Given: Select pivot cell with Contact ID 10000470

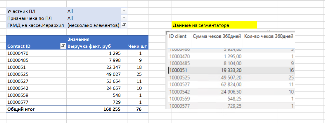Looking at the screenshot, I should click(18, 53).
